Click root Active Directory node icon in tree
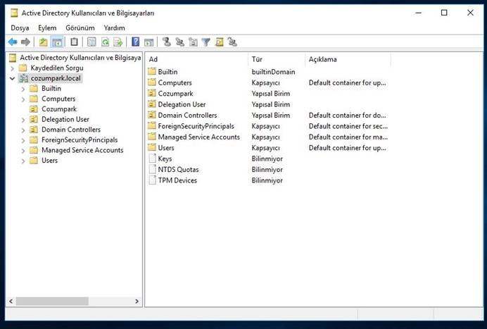 point(13,58)
